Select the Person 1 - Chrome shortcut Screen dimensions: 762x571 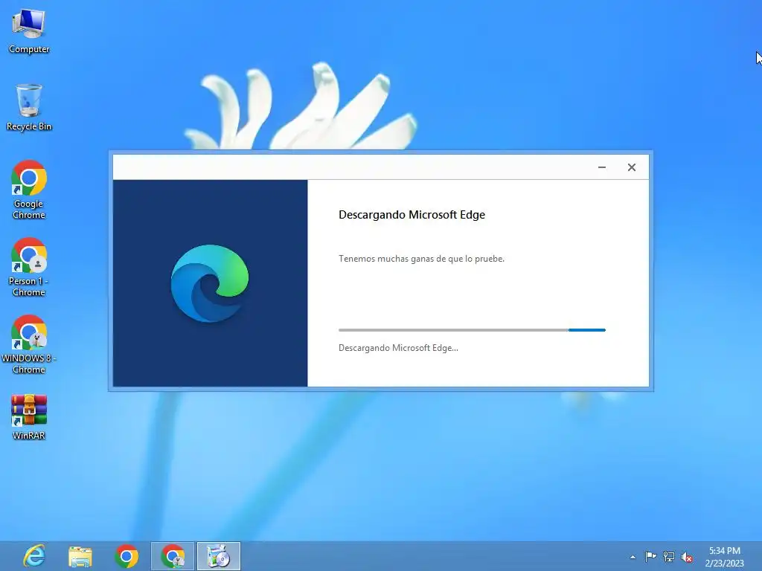29,267
